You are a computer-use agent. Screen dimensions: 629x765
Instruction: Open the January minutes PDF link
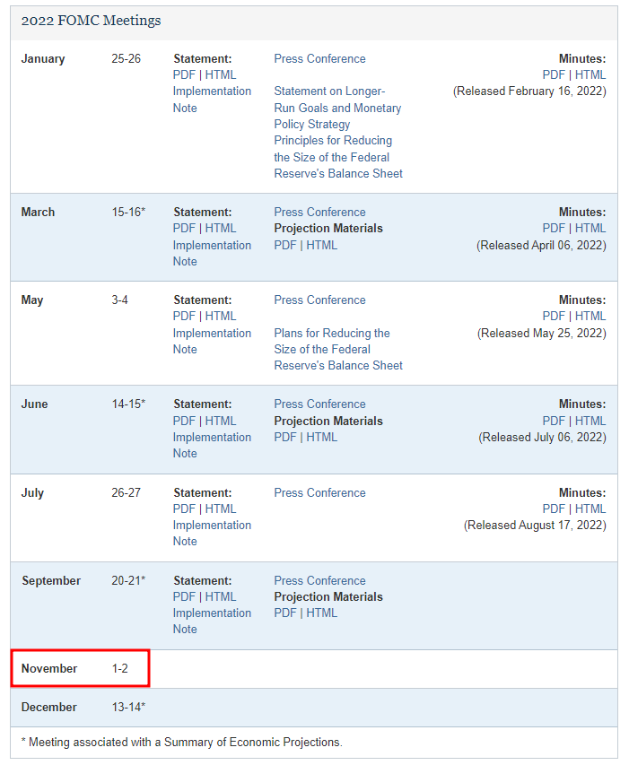pos(554,75)
